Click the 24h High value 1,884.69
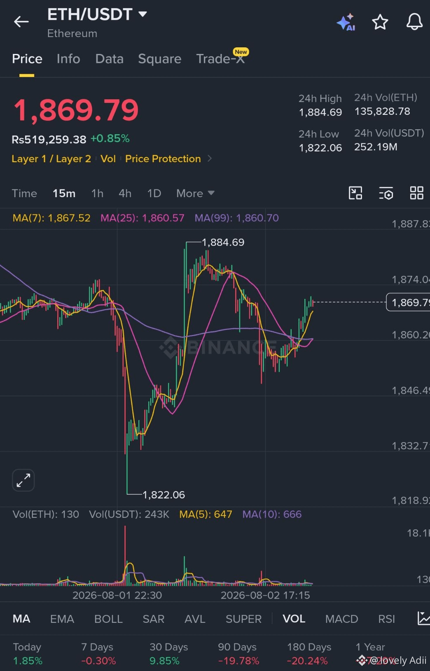430x671 pixels. 320,112
